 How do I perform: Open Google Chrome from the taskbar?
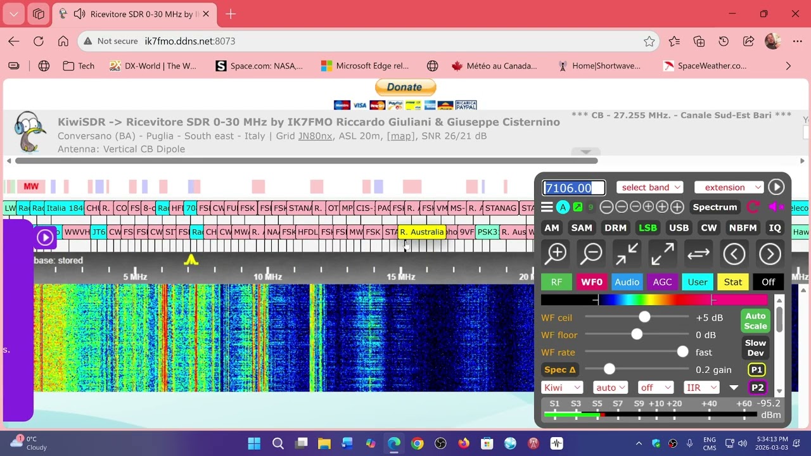pos(417,443)
